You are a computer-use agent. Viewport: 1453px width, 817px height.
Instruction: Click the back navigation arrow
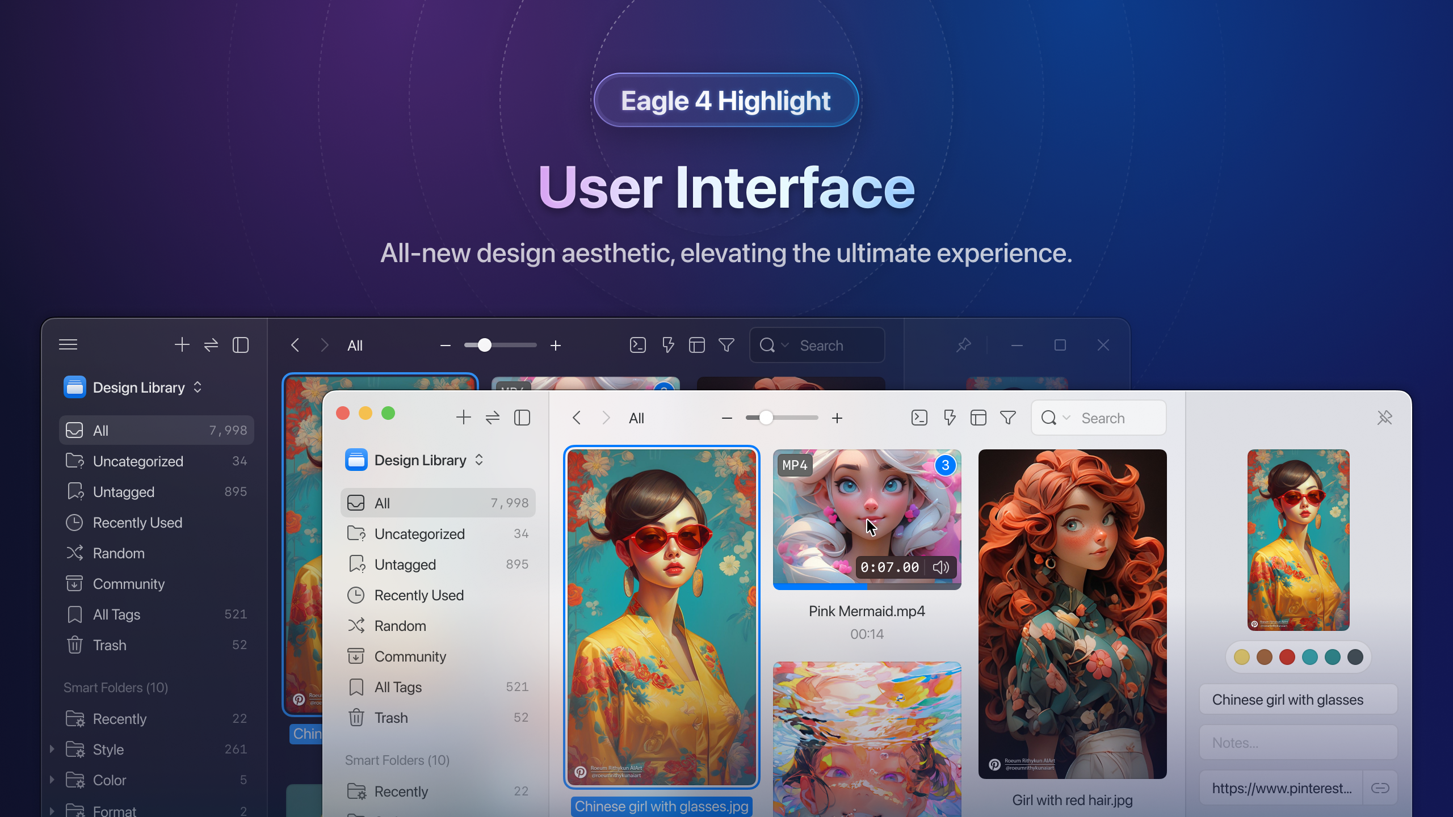click(576, 418)
